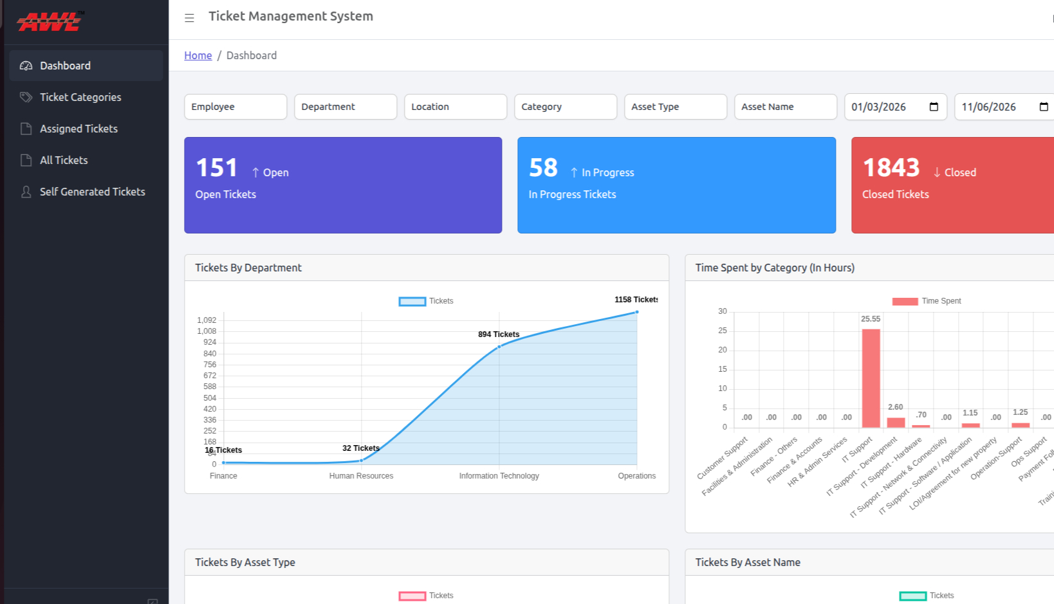The image size is (1054, 604).
Task: Click the 894 Tickets Information Technology data point
Action: [499, 347]
